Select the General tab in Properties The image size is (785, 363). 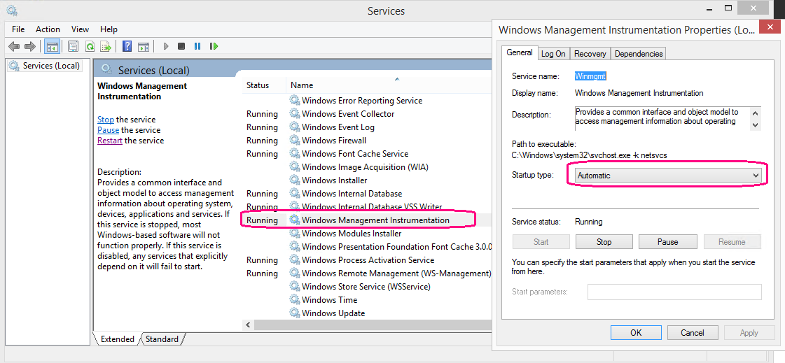(x=519, y=52)
